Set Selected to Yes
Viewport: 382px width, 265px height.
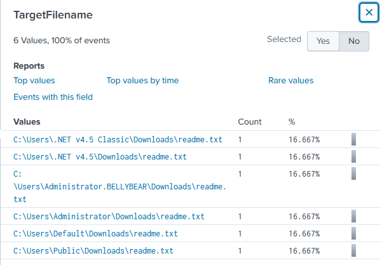point(323,41)
